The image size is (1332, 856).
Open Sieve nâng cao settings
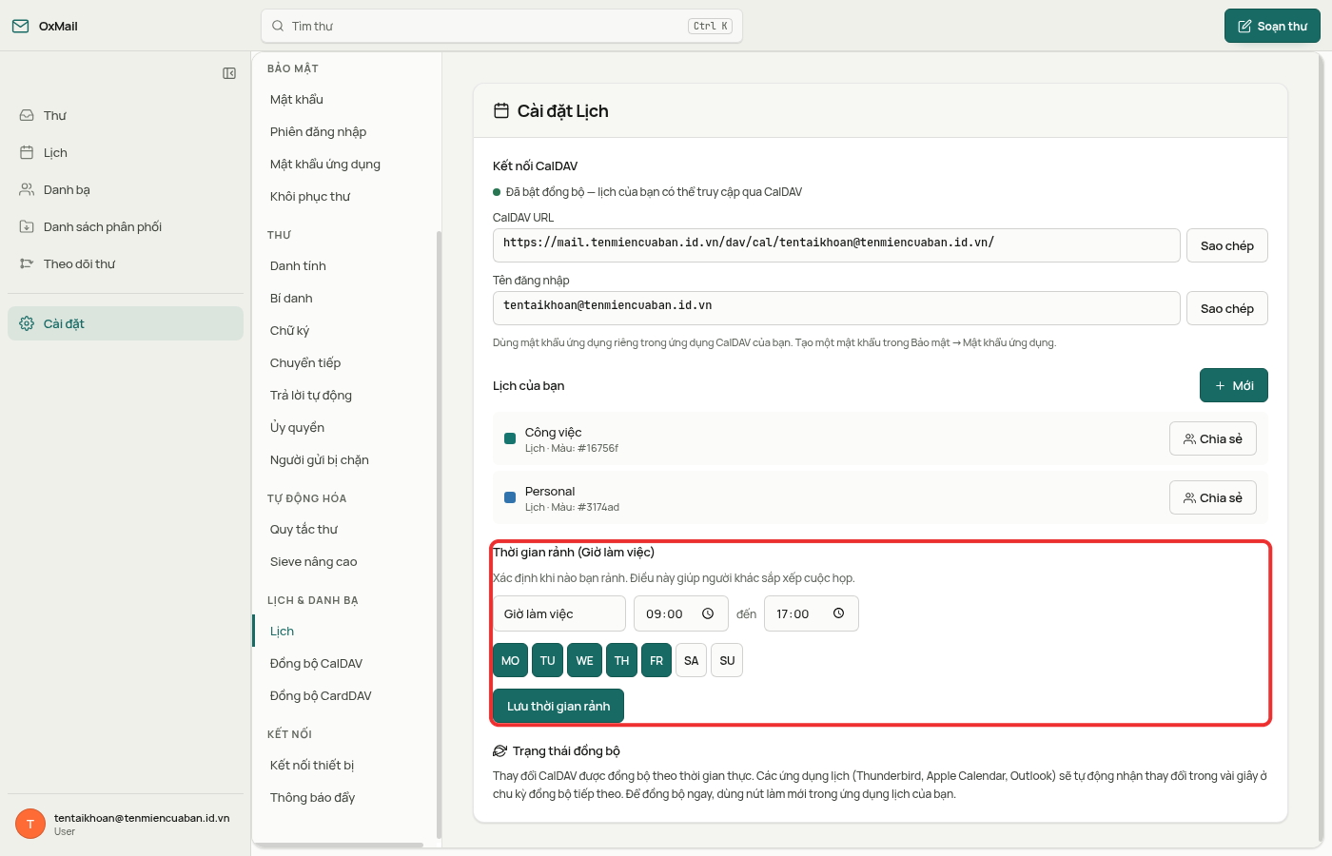coord(344,562)
